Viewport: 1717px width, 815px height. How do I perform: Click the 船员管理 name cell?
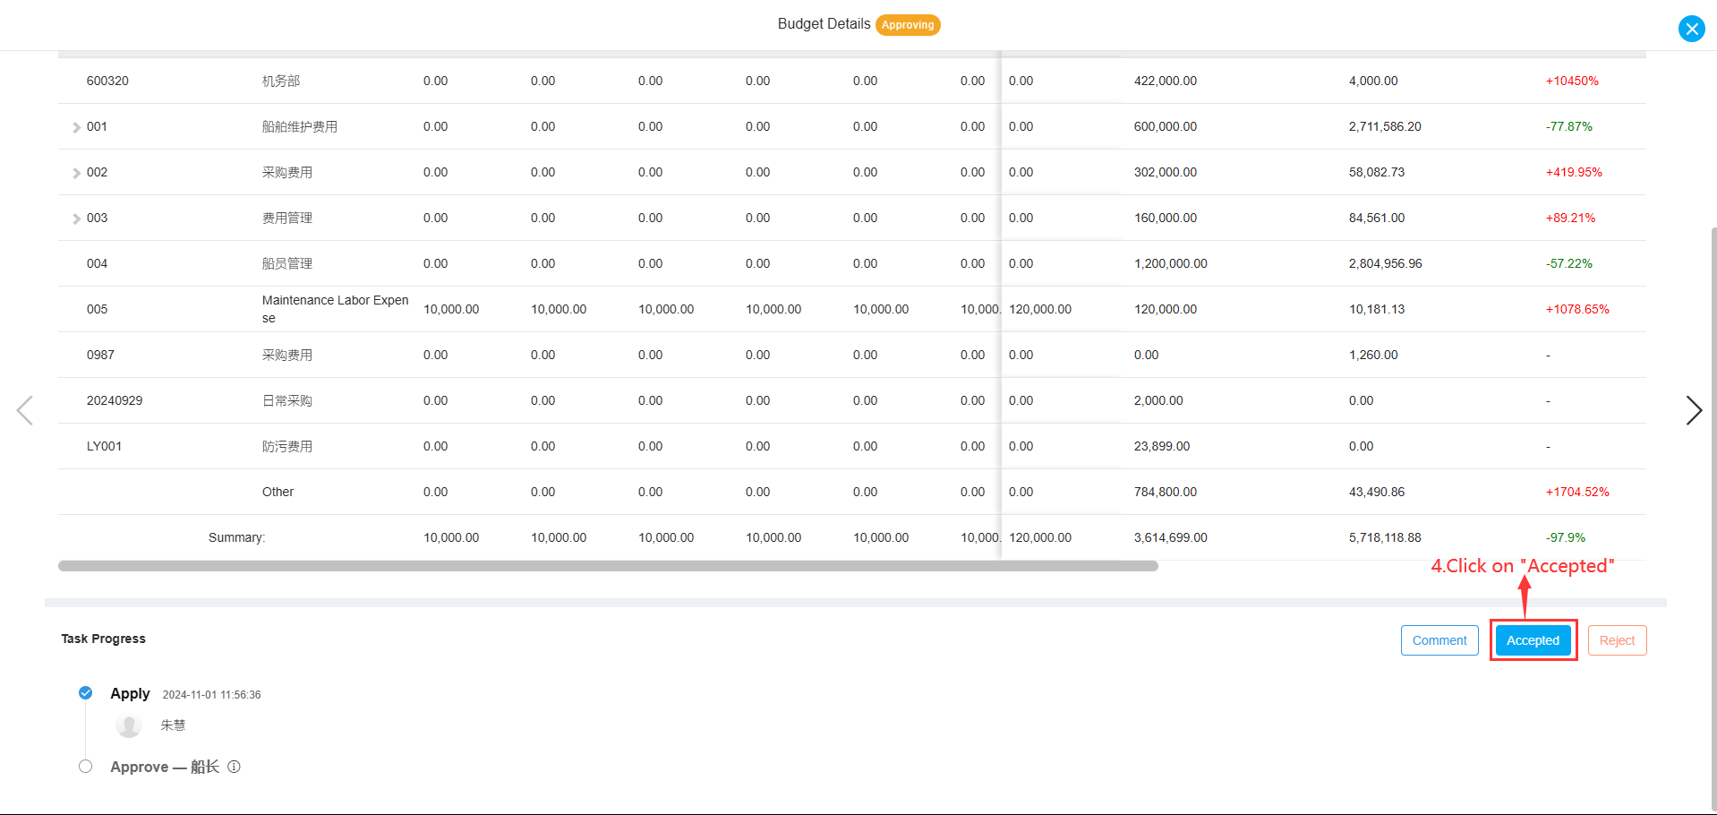pyautogui.click(x=287, y=263)
